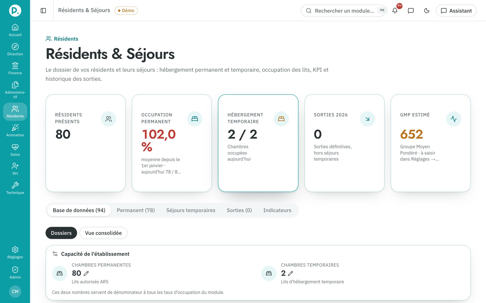
Task: Switch to Permanent (78) tab
Action: tap(136, 210)
